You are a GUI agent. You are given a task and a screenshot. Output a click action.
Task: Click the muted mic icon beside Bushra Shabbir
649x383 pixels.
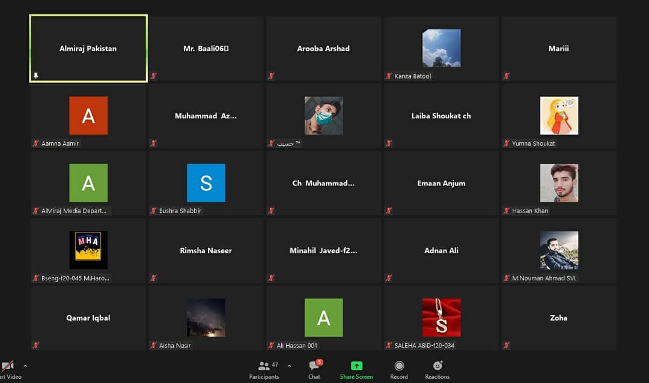[154, 211]
